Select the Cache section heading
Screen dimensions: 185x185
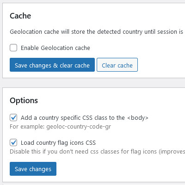point(20,16)
